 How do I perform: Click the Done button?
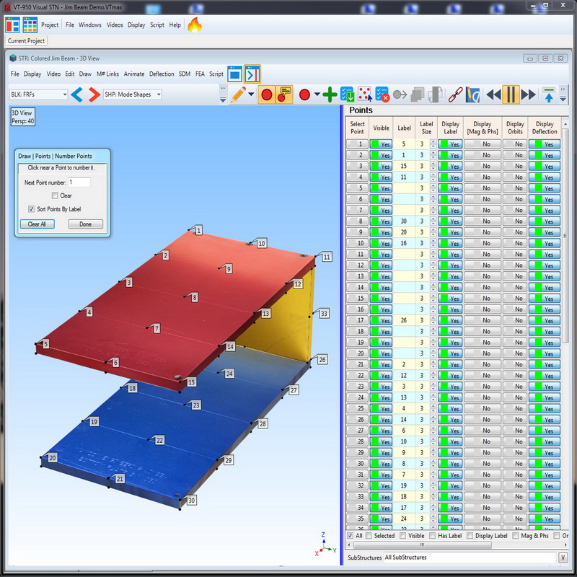tap(86, 224)
